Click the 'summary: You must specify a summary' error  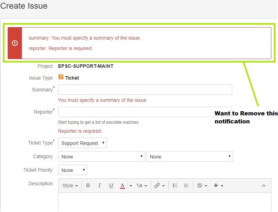pos(85,38)
